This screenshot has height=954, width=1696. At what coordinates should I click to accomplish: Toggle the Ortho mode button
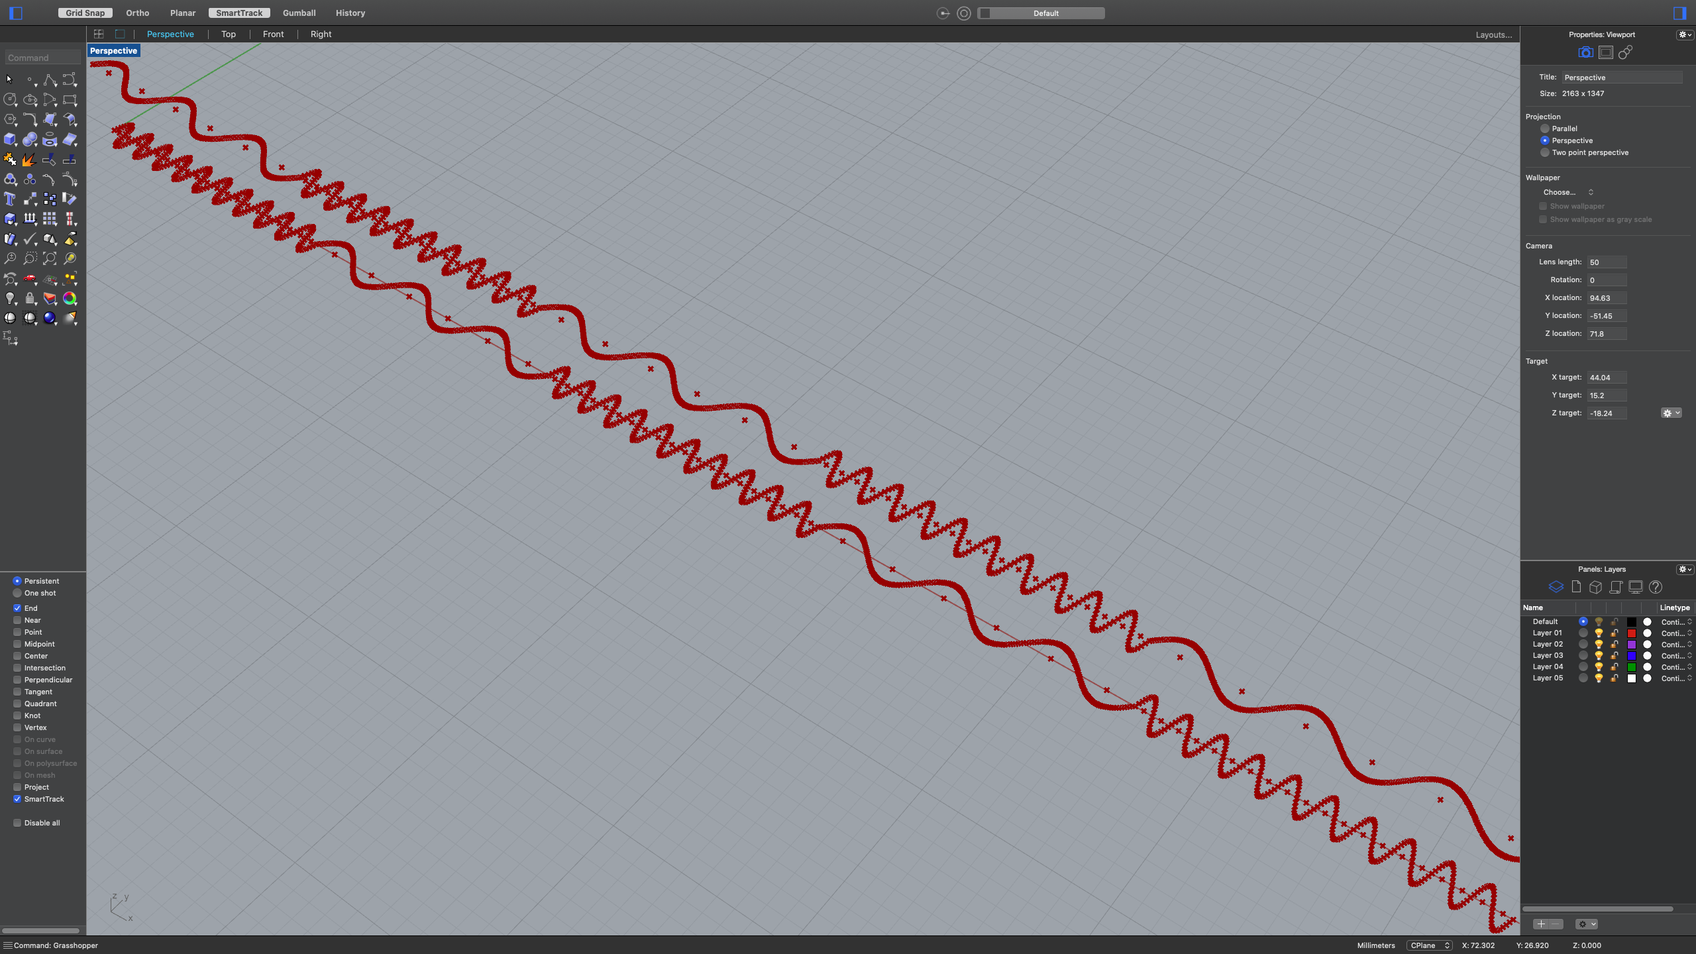pos(138,13)
